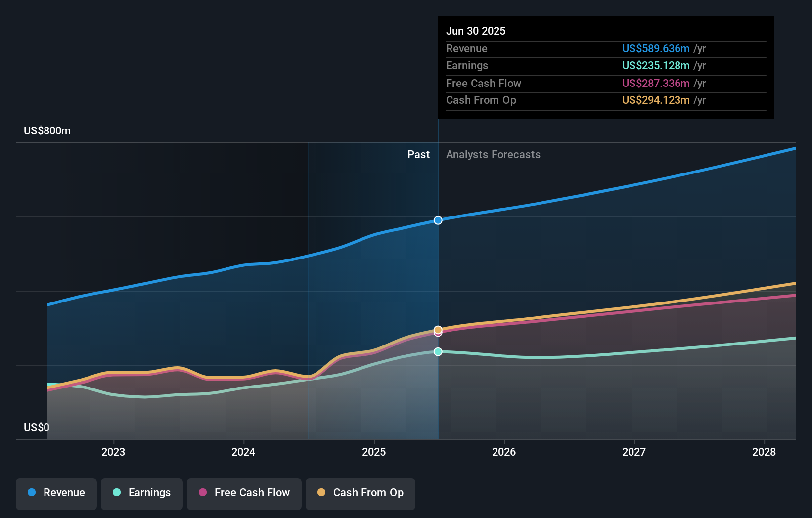
Task: Toggle the Free Cash Flow series visibility
Action: (x=244, y=494)
